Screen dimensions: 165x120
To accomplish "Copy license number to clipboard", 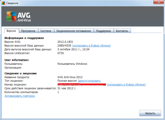I will (x=126, y=85).
